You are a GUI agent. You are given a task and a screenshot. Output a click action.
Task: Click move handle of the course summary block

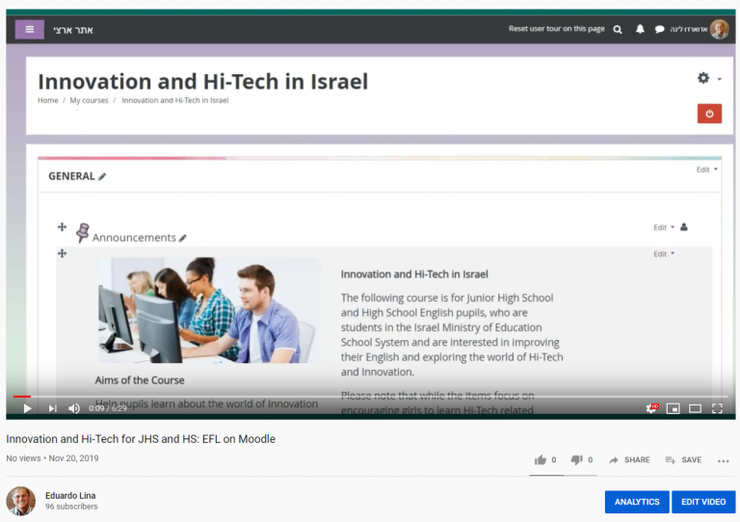click(x=62, y=253)
